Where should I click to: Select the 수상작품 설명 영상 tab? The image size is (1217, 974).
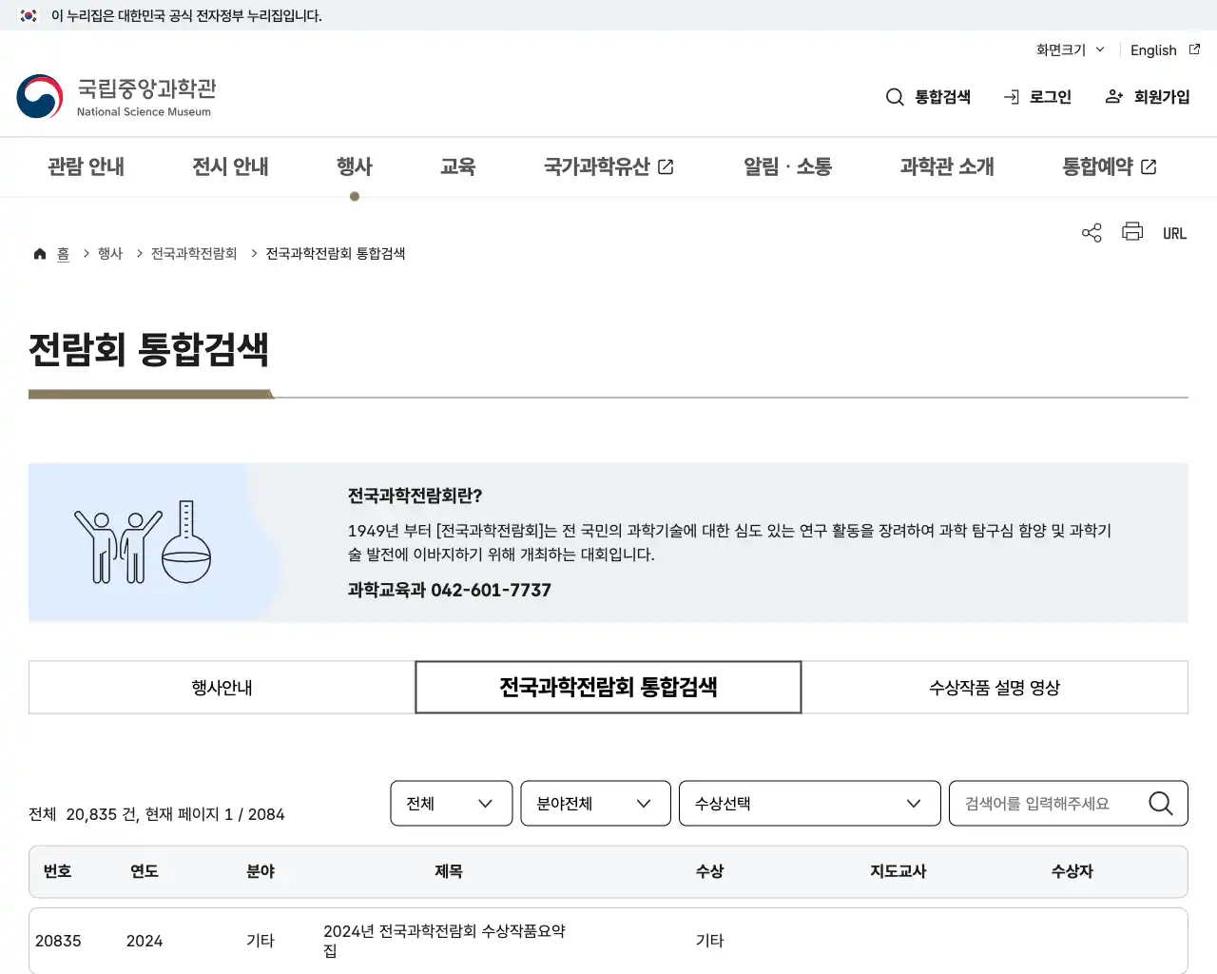click(x=995, y=687)
